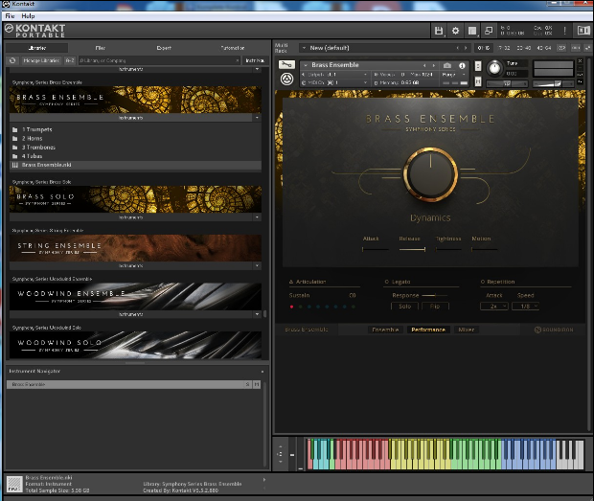Click the snapshot camera icon
This screenshot has width=594, height=501.
pos(447,65)
